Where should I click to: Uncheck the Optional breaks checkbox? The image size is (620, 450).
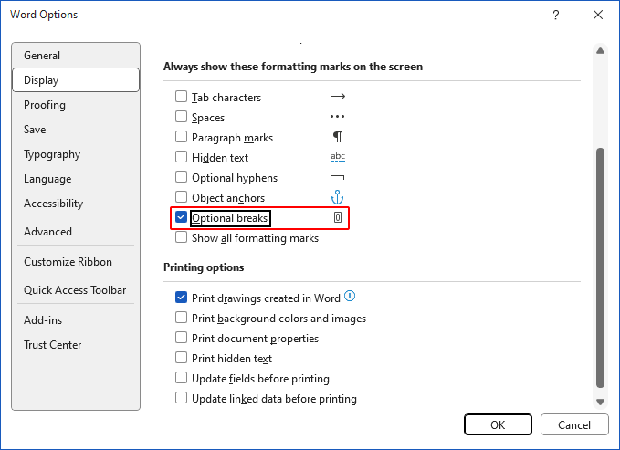181,218
